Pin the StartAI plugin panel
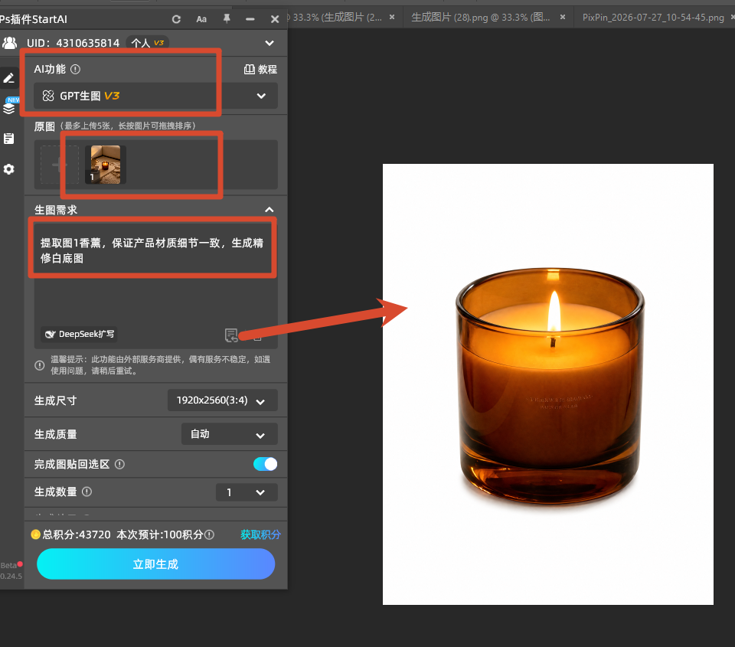This screenshot has height=647, width=735. point(227,18)
